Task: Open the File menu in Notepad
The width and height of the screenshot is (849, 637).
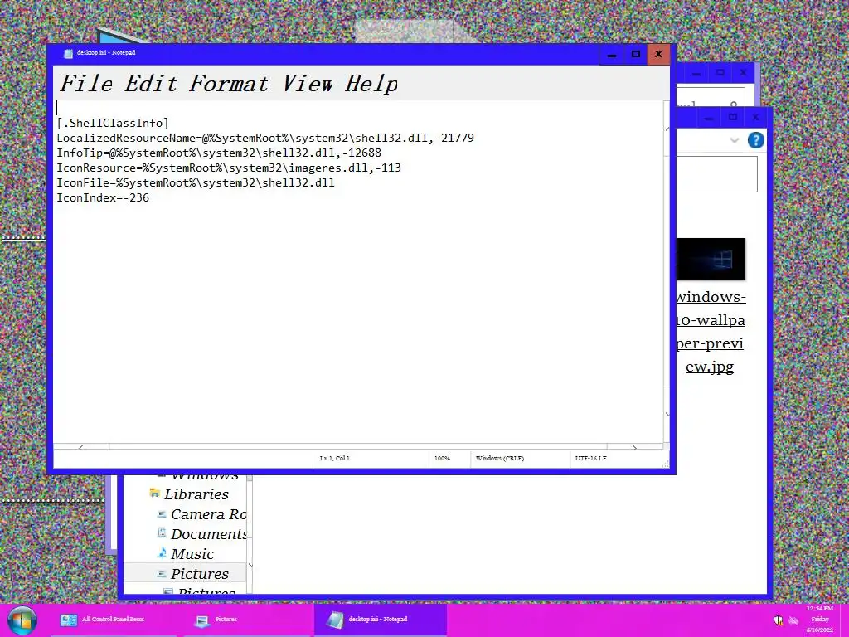Action: (x=86, y=84)
